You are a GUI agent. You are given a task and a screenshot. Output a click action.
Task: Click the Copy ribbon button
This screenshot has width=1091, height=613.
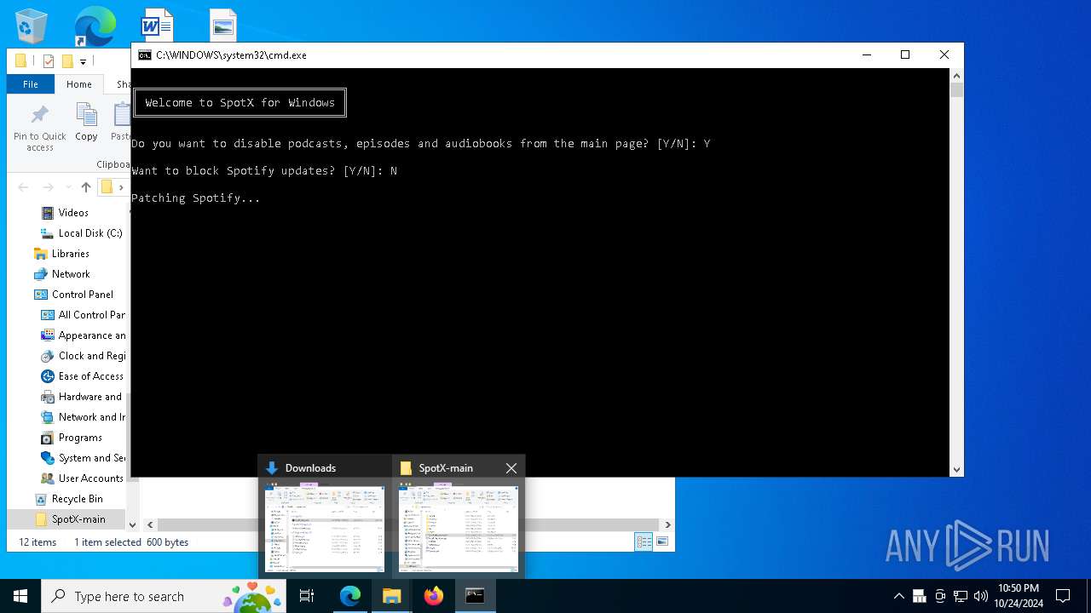click(x=86, y=122)
